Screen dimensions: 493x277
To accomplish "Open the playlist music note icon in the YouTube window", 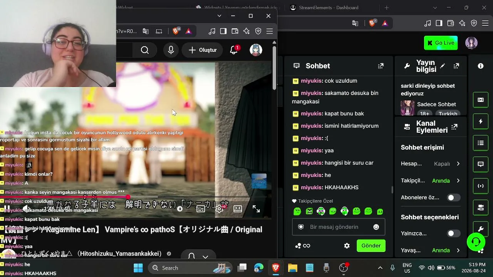I will tap(212, 31).
